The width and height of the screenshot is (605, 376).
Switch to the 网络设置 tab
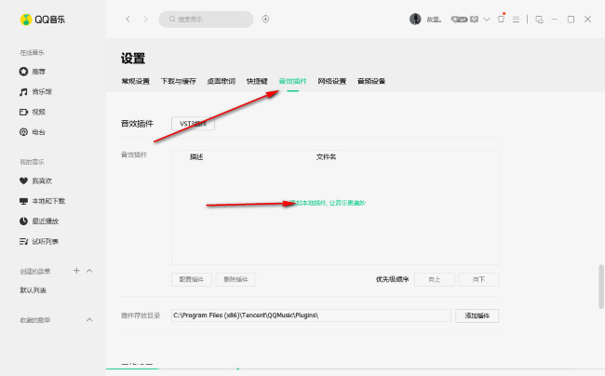(x=331, y=81)
